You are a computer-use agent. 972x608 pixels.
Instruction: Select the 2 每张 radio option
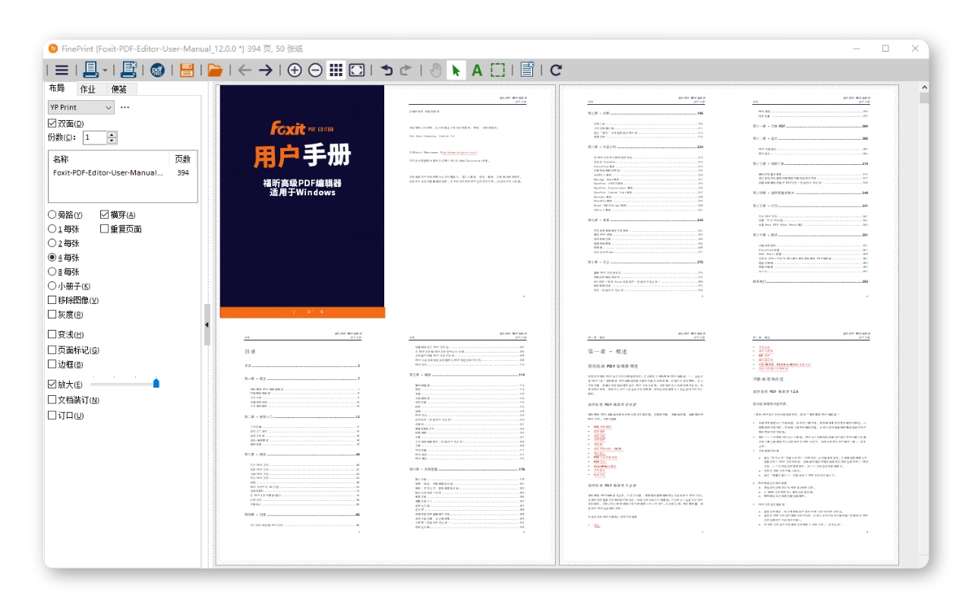(52, 243)
